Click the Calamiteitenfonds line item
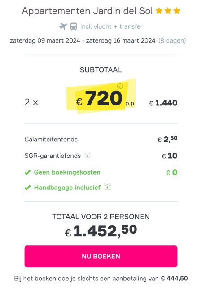This screenshot has width=202, height=288. tap(101, 140)
